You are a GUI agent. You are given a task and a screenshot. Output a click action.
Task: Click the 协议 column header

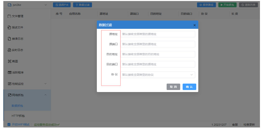pos(204,14)
